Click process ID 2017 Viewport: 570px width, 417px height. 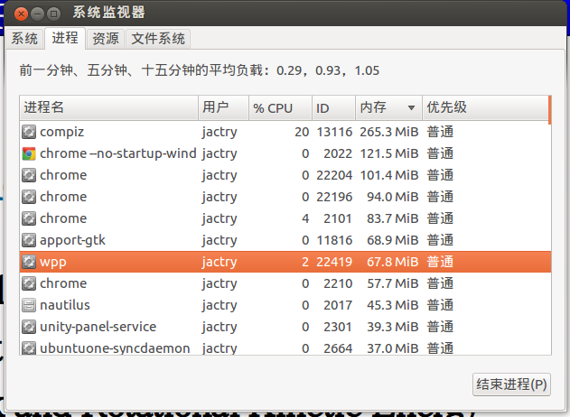click(338, 305)
